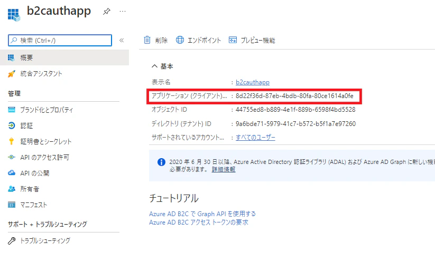Open トラブルシューティング
Viewport: 435px width, 262px height.
tap(45, 241)
